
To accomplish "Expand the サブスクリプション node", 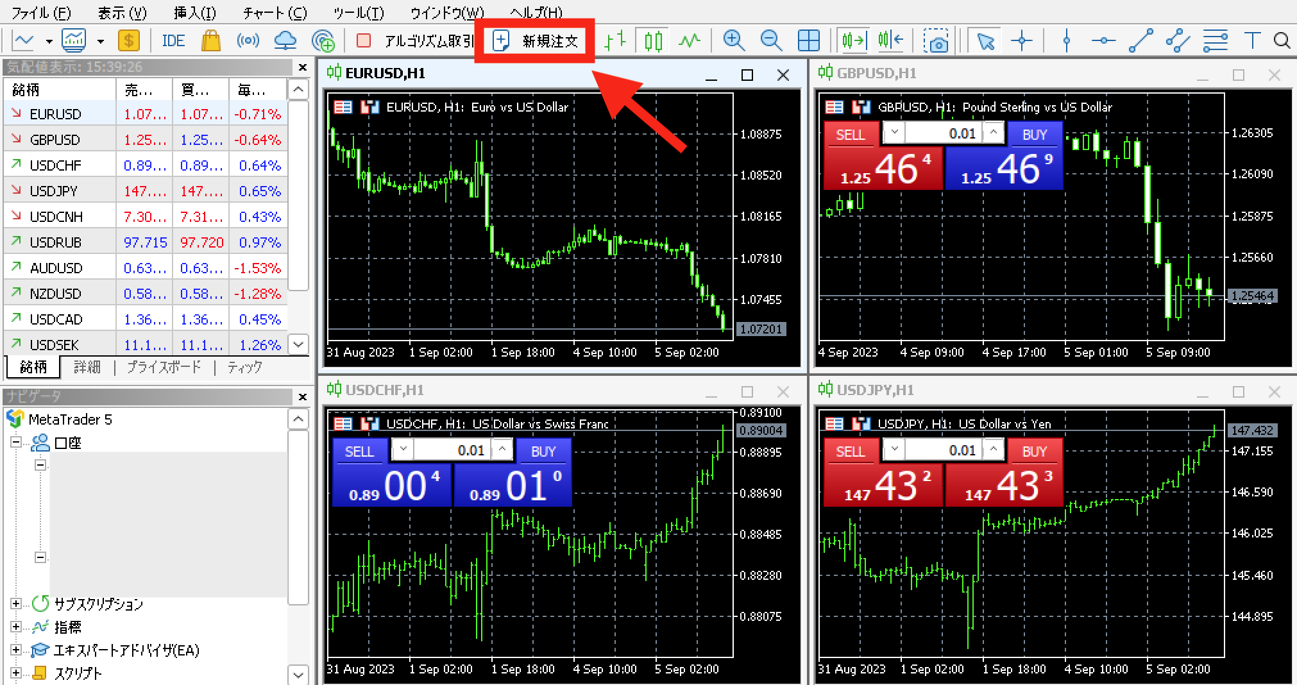I will 17,604.
